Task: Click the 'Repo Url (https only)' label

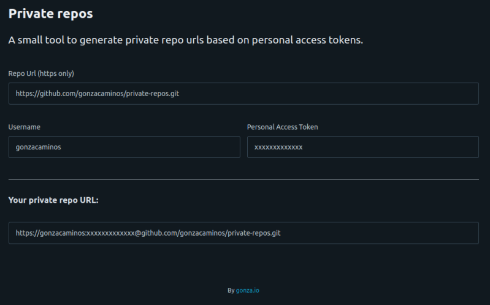Action: point(41,73)
